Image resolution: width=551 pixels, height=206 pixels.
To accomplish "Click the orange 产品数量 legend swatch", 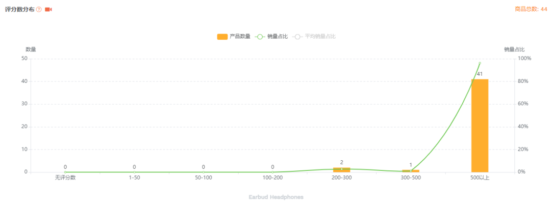I will click(x=222, y=37).
